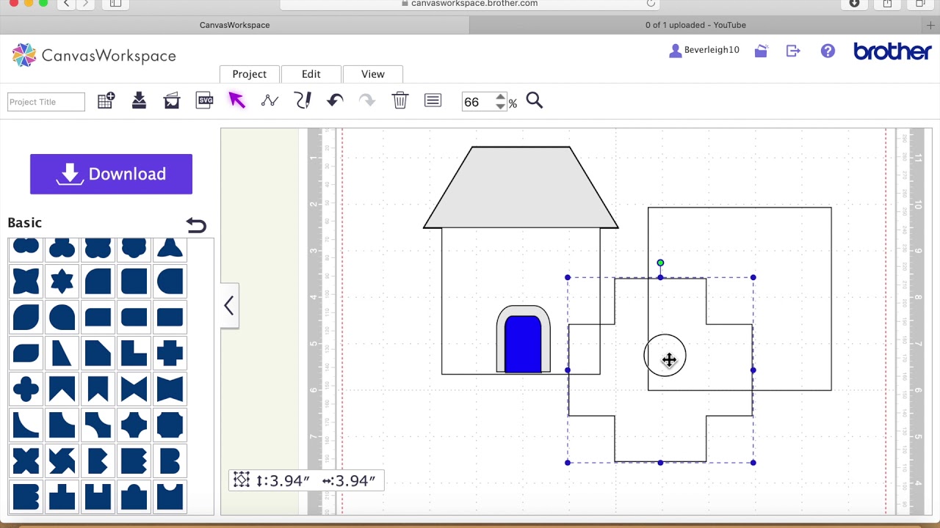Click the browser reload icon
Viewport: 940px width, 528px height.
651,4
